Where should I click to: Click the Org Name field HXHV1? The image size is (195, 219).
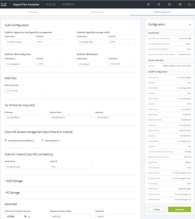(x=116, y=216)
